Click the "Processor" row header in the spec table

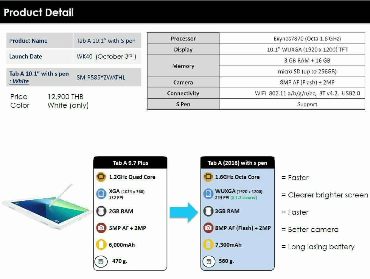point(183,38)
